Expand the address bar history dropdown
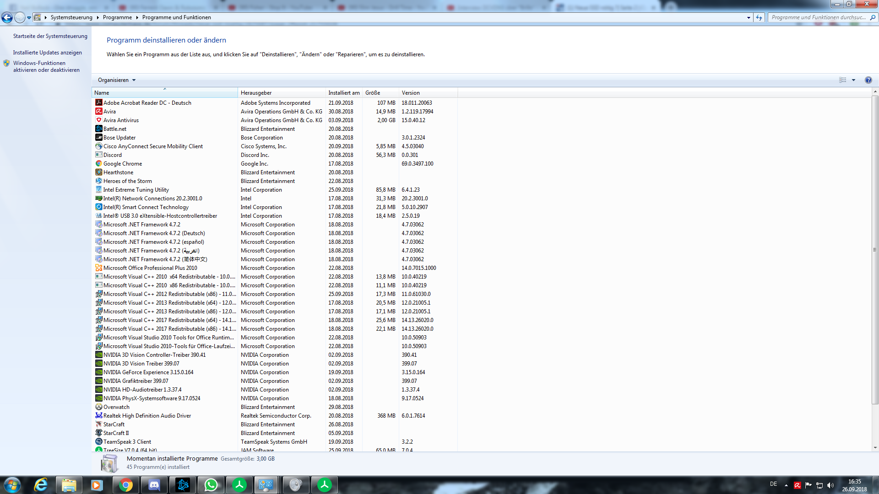Image resolution: width=879 pixels, height=494 pixels. (x=749, y=17)
